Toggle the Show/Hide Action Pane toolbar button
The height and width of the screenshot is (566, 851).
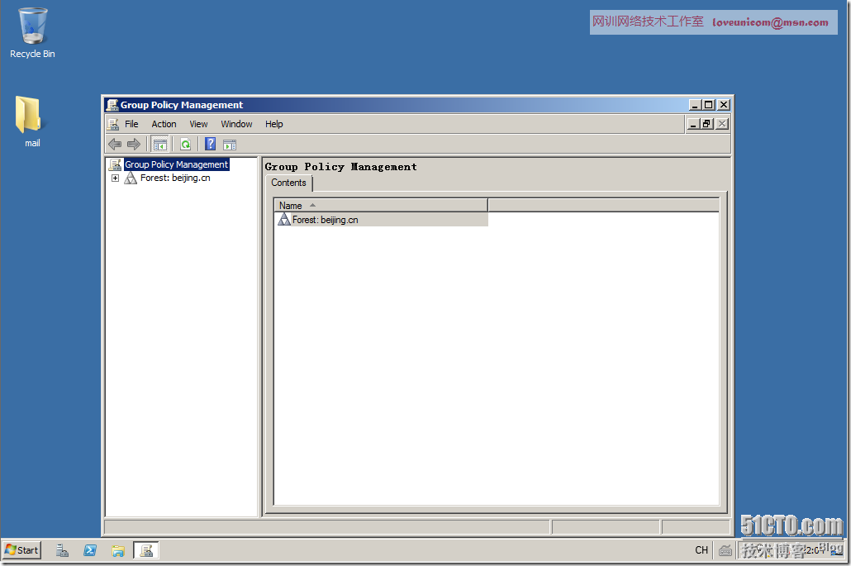(230, 145)
